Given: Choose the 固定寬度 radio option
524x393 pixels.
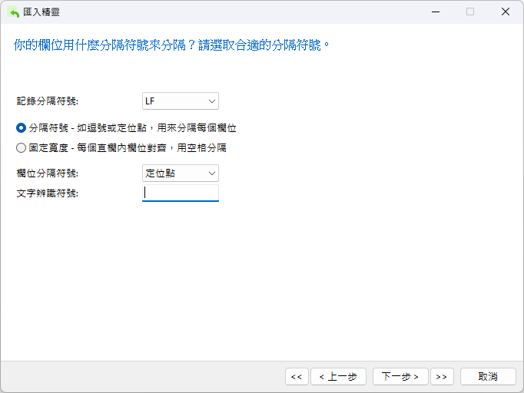Looking at the screenshot, I should [x=21, y=147].
